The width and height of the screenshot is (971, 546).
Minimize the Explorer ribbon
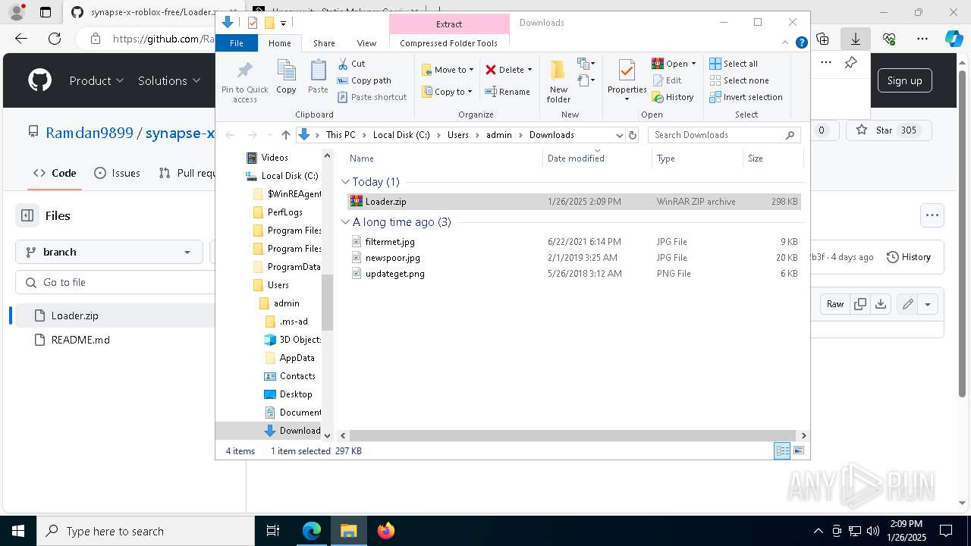[x=787, y=42]
